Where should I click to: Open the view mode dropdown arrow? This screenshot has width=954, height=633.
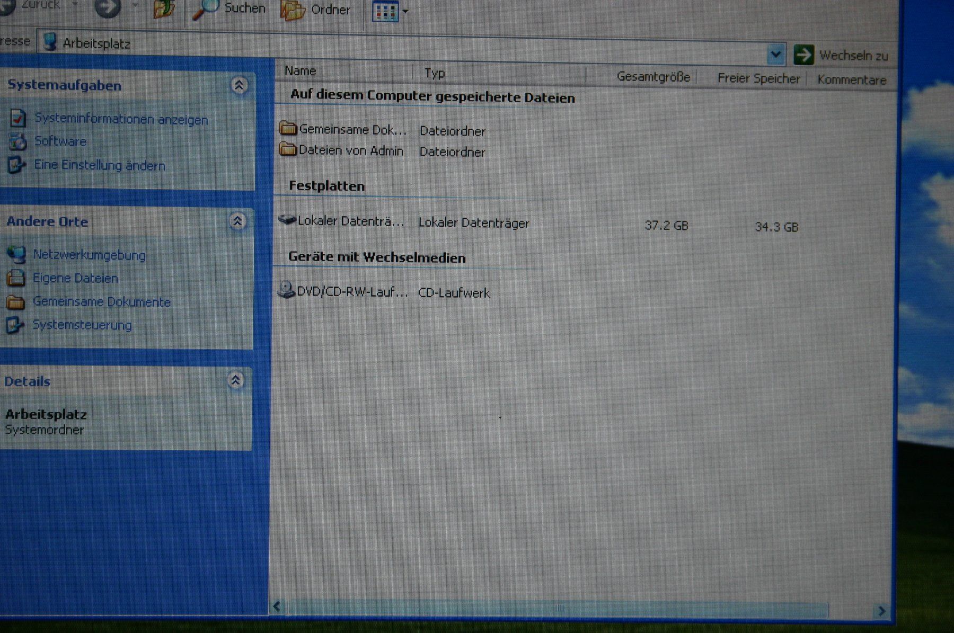point(405,11)
